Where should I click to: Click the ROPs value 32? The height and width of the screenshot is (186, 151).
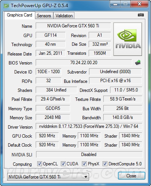(x=48, y=81)
